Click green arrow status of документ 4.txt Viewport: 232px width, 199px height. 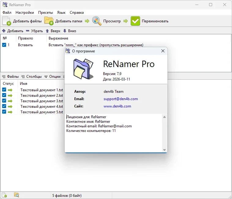tap(10, 107)
